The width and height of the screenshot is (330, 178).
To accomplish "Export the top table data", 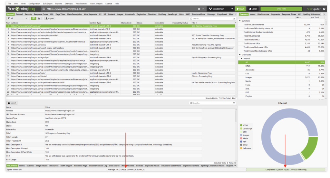I will click(x=50, y=18).
